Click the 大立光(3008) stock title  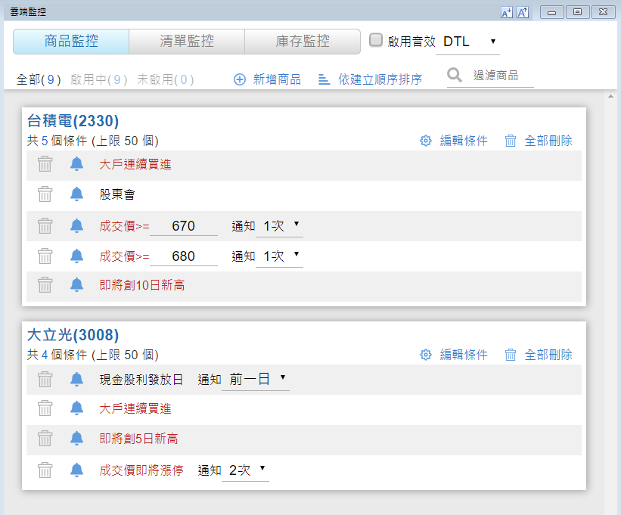(73, 335)
